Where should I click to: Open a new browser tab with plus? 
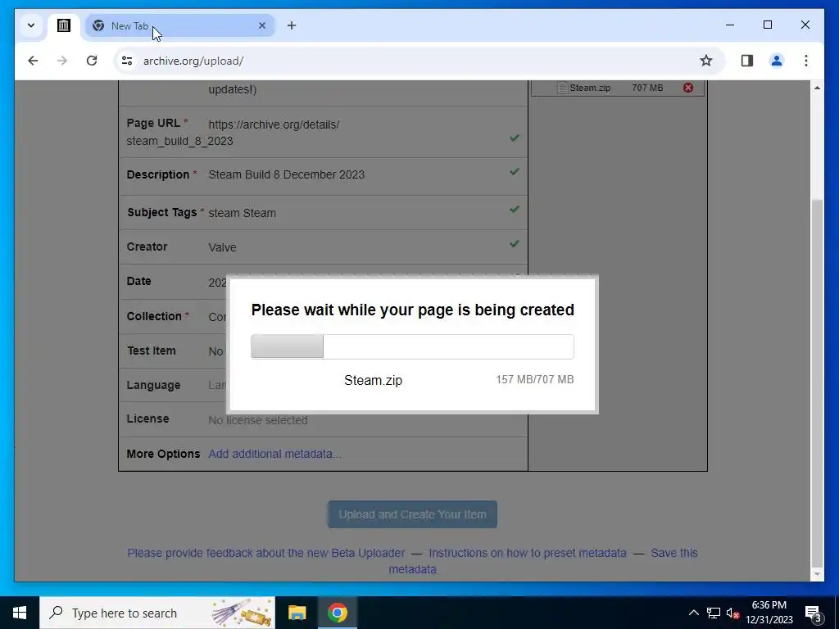(x=292, y=25)
